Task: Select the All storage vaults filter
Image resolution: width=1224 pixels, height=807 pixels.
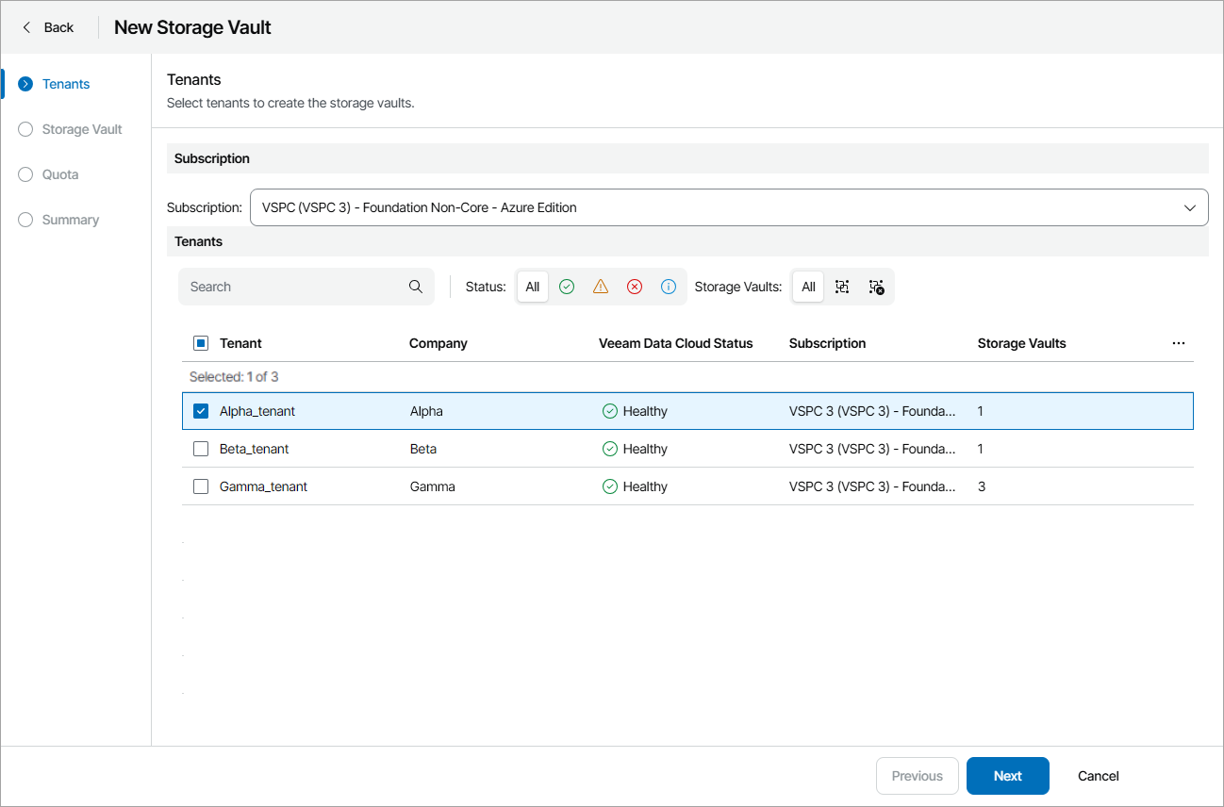Action: click(x=807, y=287)
